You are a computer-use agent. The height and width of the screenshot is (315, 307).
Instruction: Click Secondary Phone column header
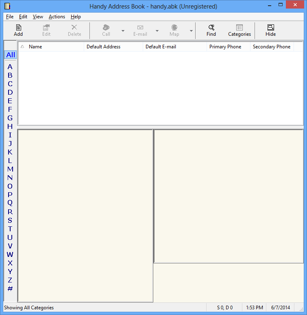click(x=272, y=47)
